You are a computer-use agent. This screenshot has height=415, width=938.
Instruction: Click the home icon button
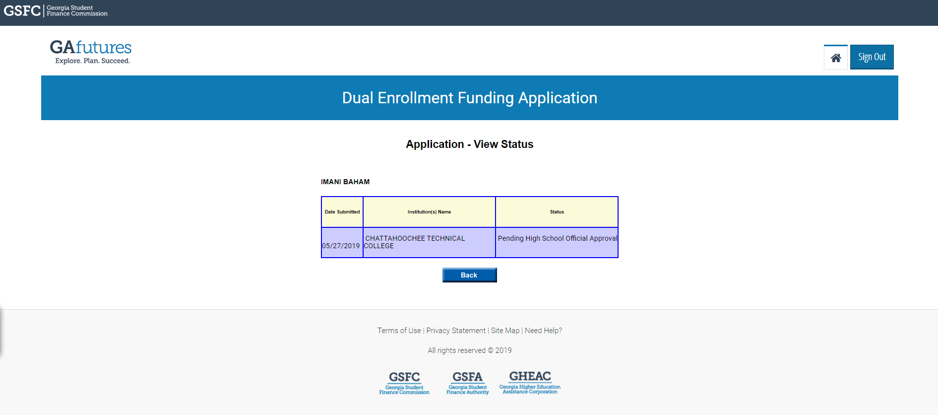click(x=836, y=57)
